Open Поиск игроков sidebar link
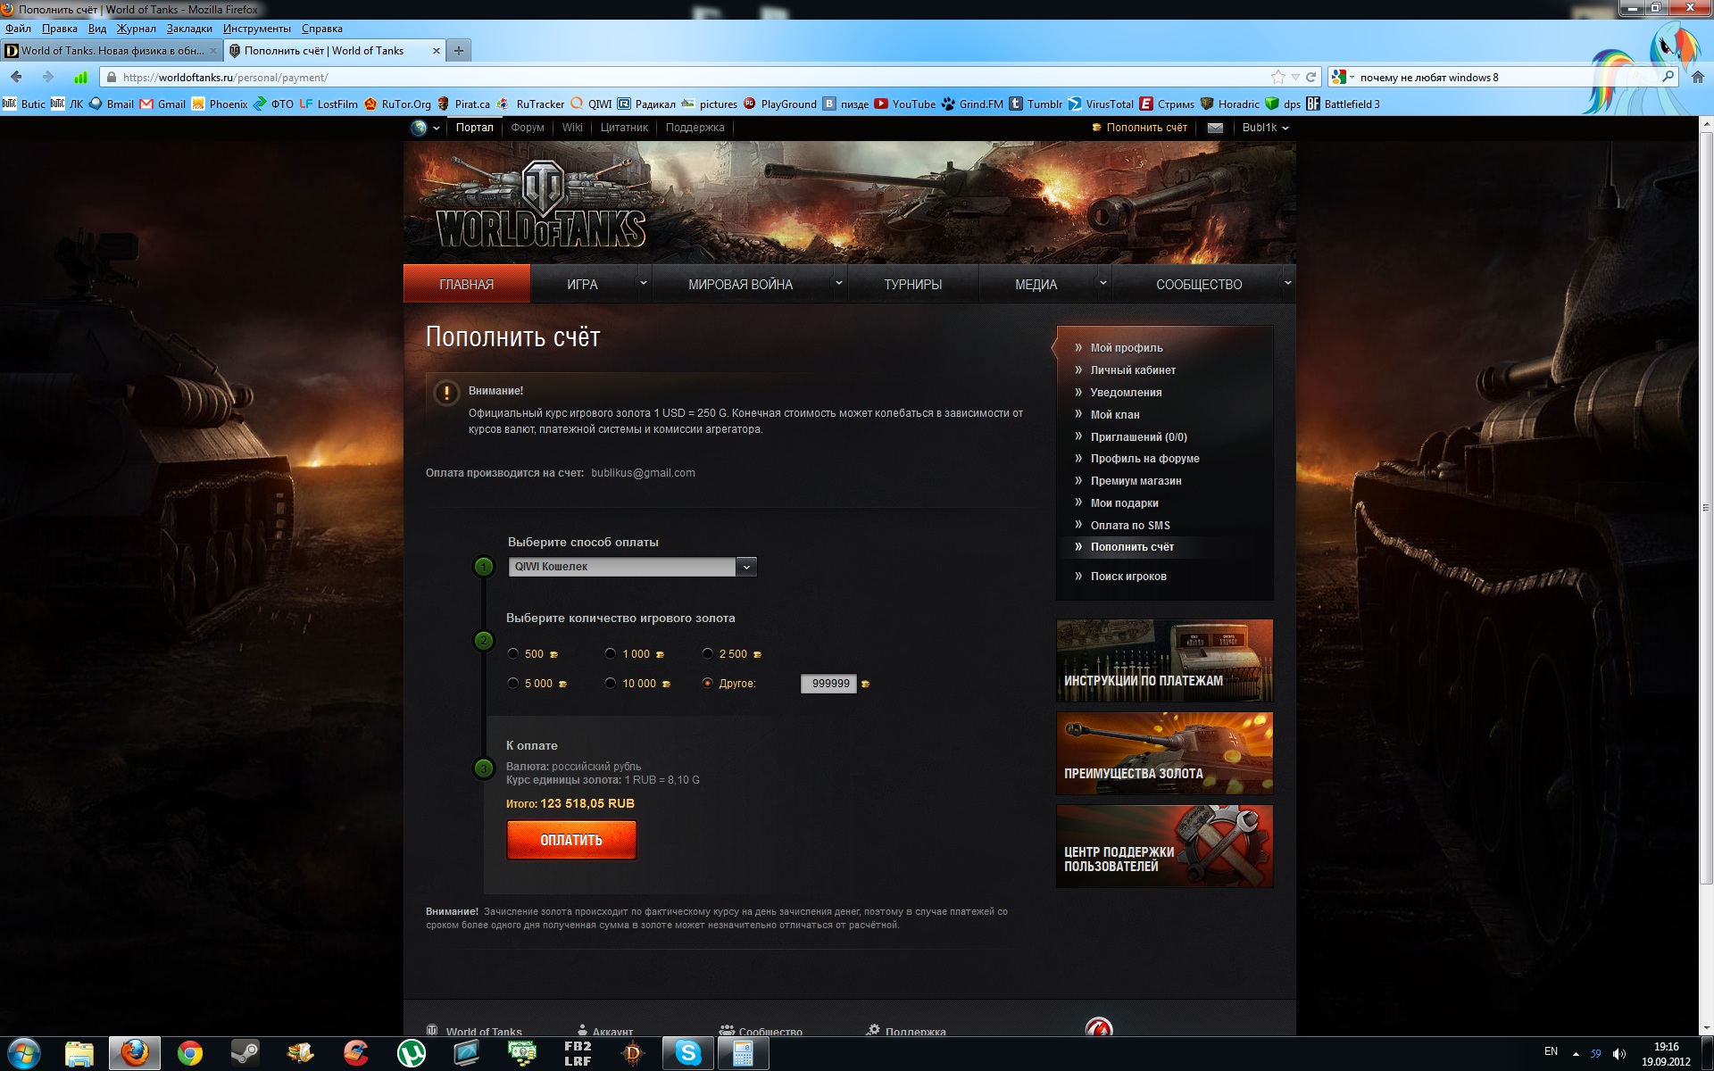 click(x=1128, y=577)
